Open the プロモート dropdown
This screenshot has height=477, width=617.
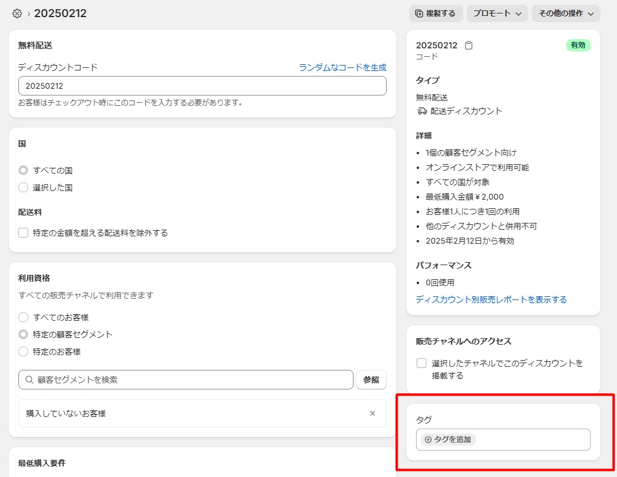pyautogui.click(x=498, y=13)
